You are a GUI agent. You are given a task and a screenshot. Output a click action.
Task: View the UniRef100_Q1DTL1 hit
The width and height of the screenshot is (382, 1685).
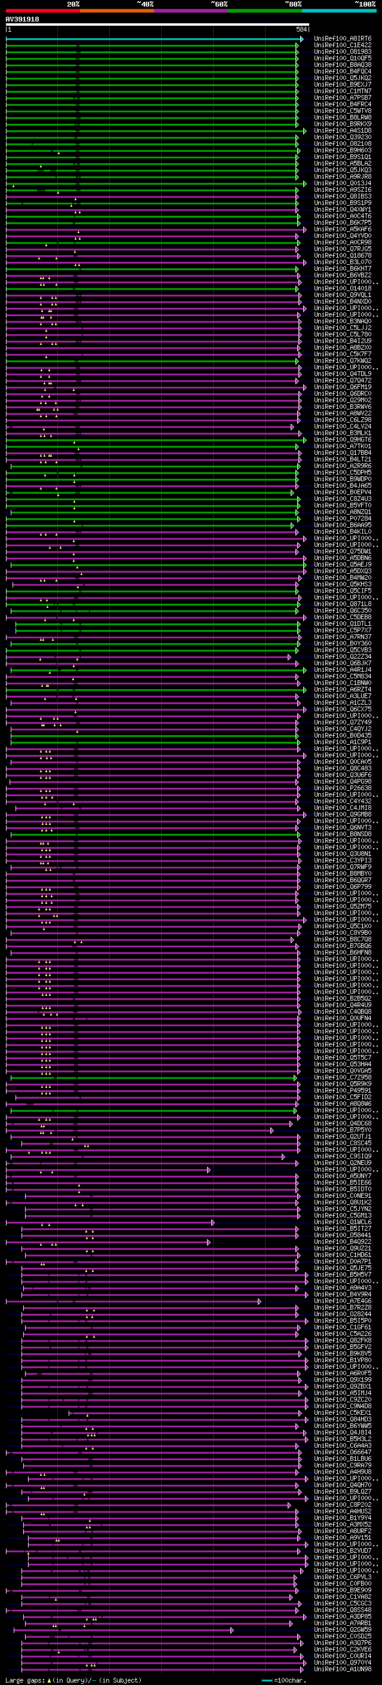tap(343, 623)
